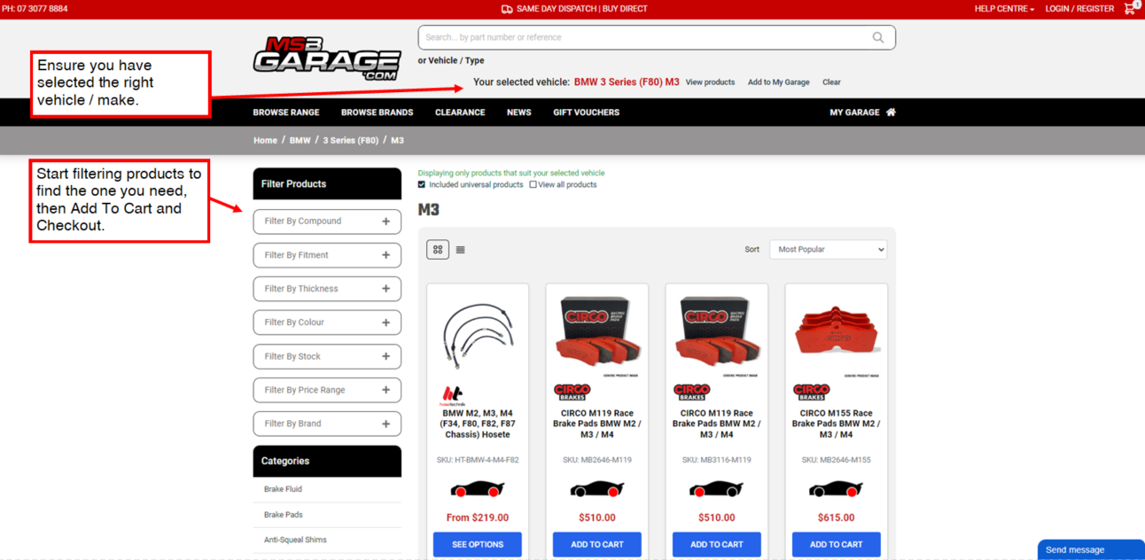The width and height of the screenshot is (1145, 560).
Task: Open Browse Range menu
Action: pos(286,113)
